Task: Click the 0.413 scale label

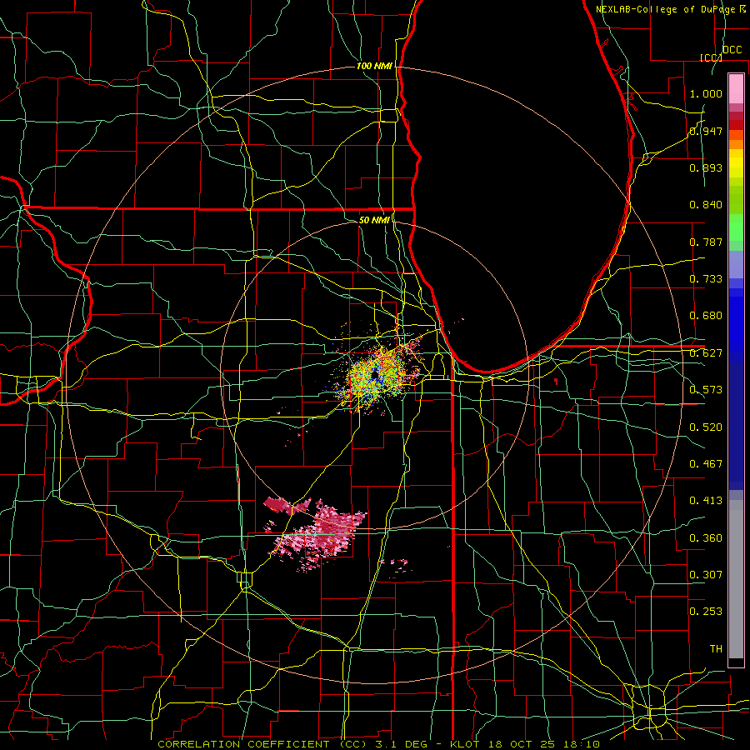Action: pos(706,501)
